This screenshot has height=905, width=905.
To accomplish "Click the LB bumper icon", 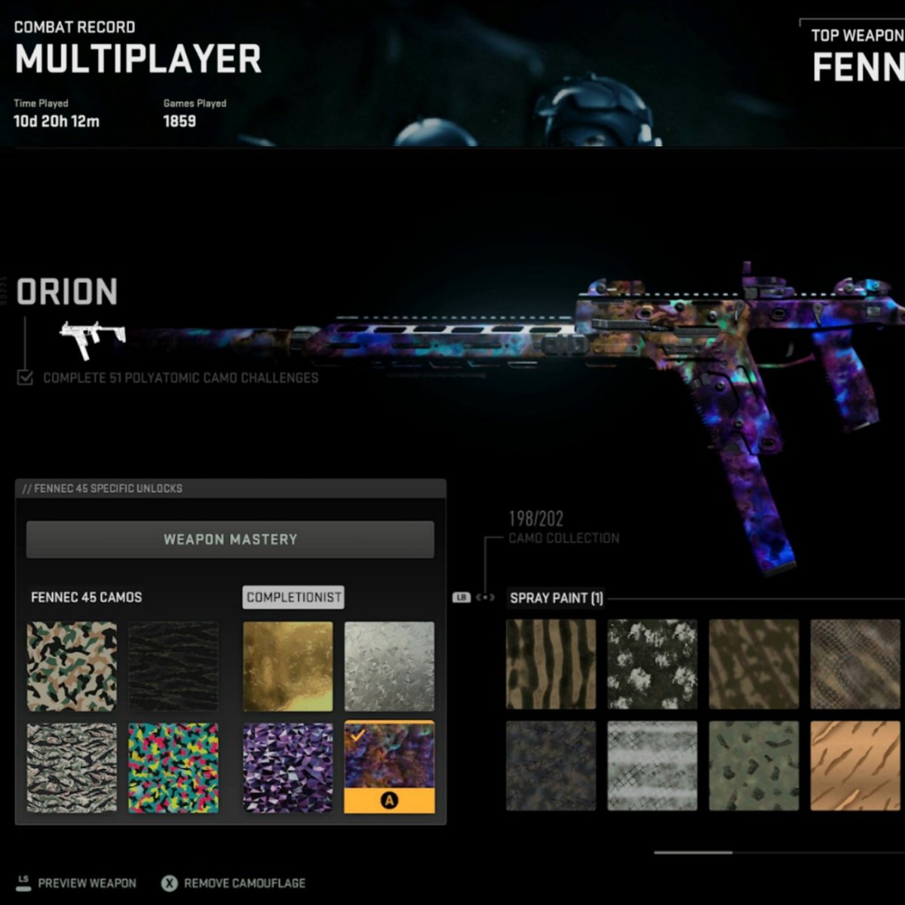I will point(462,598).
